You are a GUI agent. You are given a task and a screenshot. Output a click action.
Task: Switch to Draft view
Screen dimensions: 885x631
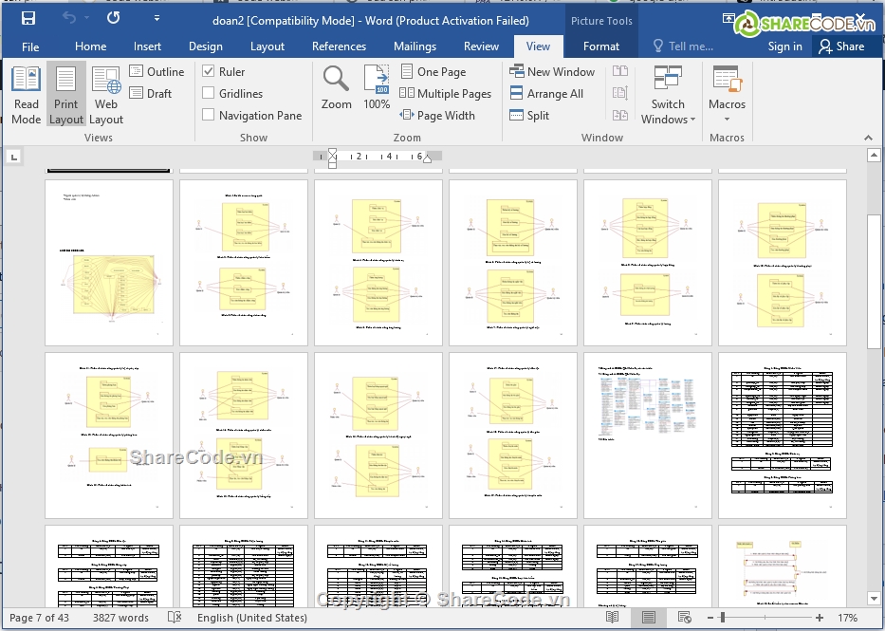pyautogui.click(x=150, y=94)
